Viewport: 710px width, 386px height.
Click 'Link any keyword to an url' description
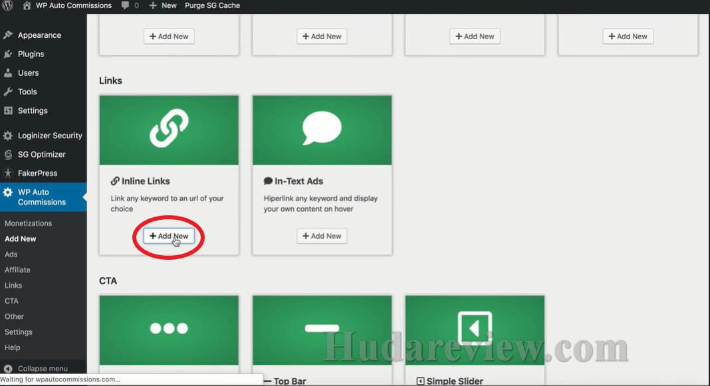167,204
